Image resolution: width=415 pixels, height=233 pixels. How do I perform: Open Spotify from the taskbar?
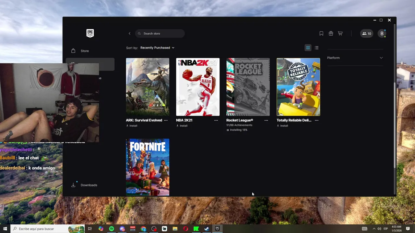coord(112,229)
